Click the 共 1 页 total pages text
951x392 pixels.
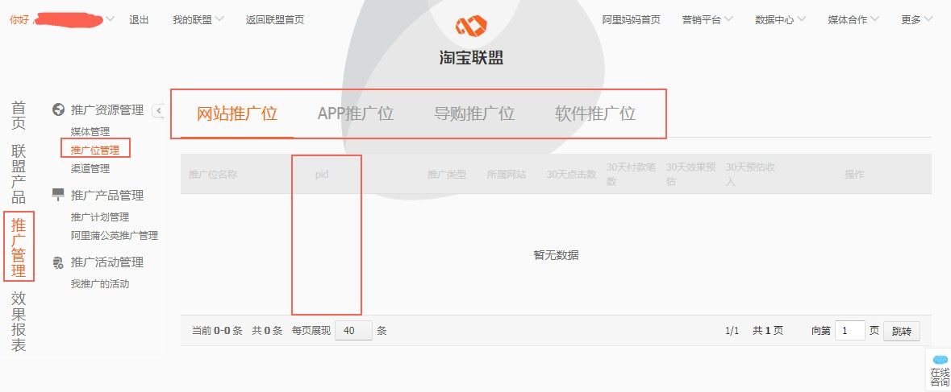pos(768,331)
